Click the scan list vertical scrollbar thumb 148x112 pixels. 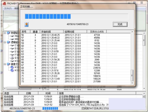click(x=132, y=75)
